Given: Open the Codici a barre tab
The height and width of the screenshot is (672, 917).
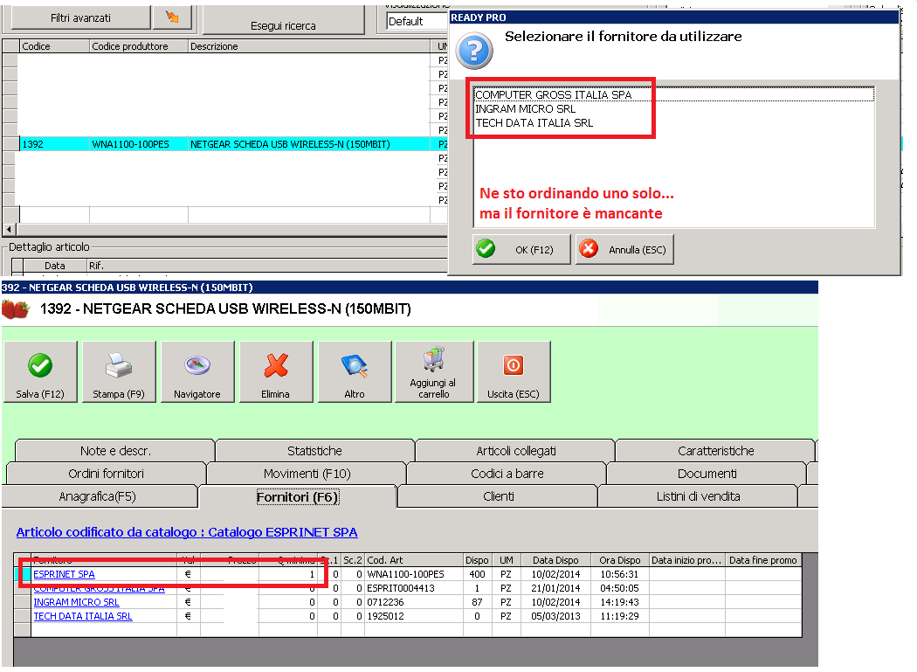Looking at the screenshot, I should 507,474.
